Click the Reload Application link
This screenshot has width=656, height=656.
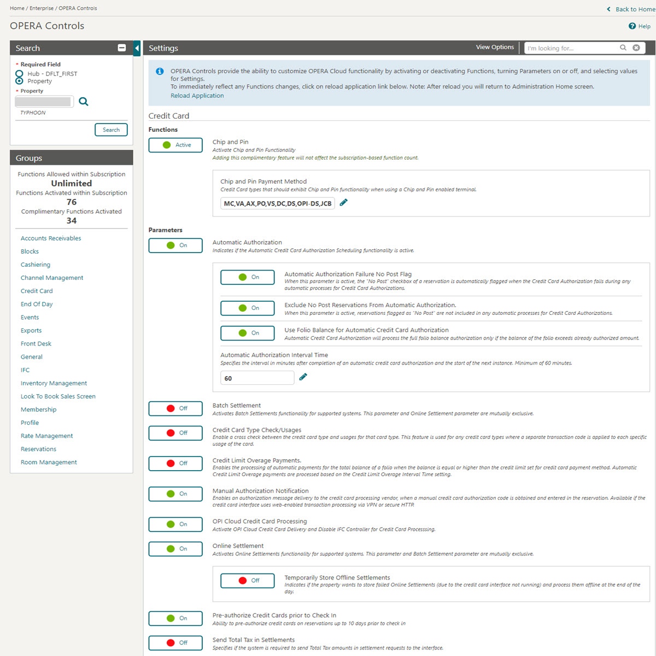(x=197, y=95)
